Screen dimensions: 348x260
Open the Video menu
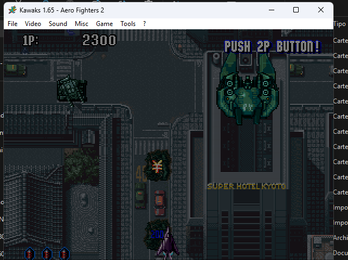point(33,24)
